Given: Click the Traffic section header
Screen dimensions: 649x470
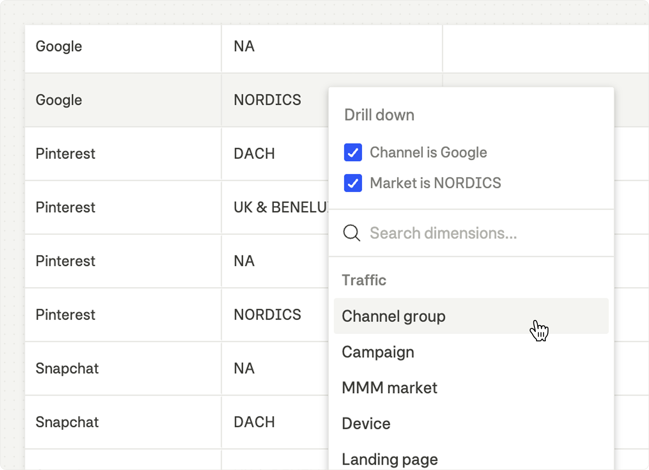Looking at the screenshot, I should (x=364, y=280).
